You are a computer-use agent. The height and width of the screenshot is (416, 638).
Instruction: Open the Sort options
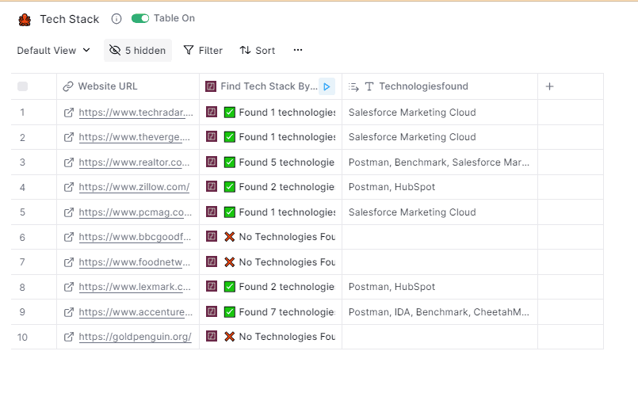coord(257,51)
